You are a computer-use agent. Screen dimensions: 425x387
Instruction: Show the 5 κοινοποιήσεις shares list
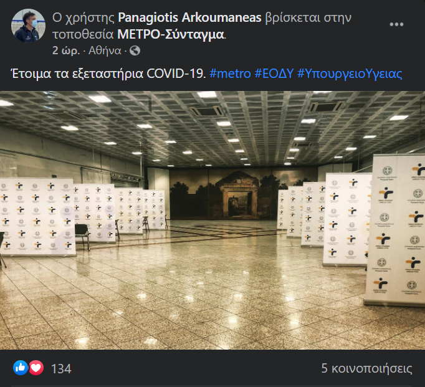point(366,368)
